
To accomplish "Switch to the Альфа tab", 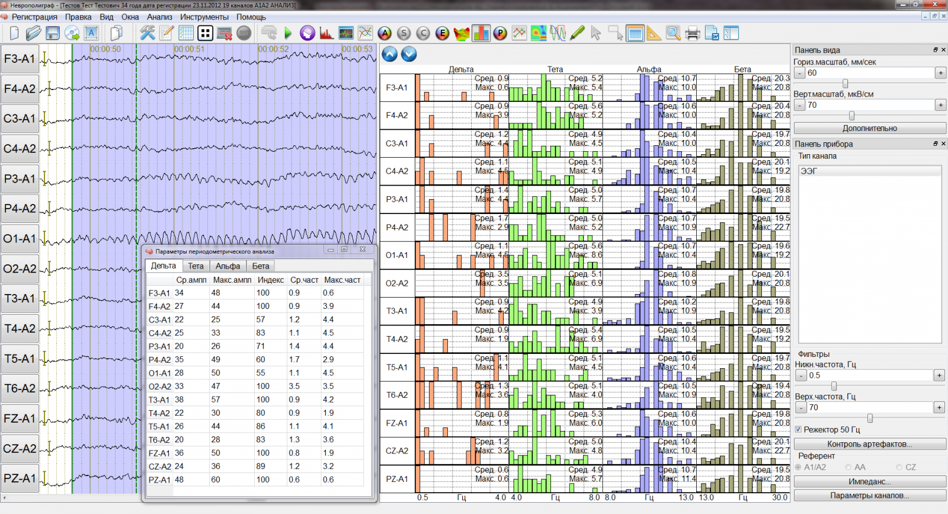I will click(x=228, y=266).
